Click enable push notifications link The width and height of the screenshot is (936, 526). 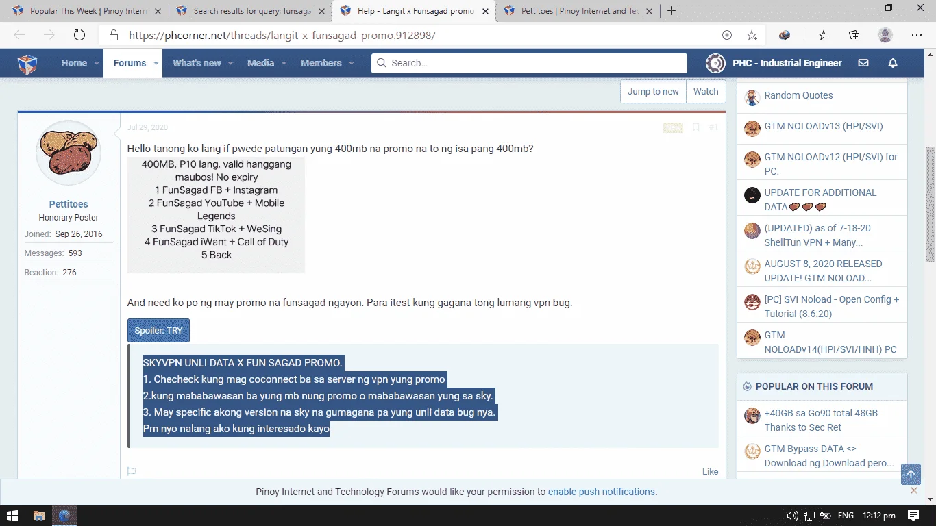(601, 492)
